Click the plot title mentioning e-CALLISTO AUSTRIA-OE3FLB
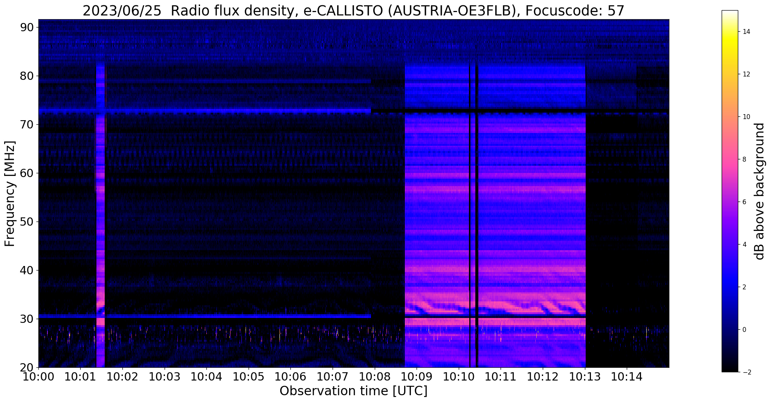The image size is (771, 402). point(353,11)
